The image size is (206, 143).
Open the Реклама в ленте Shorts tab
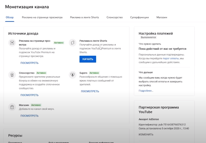pyautogui.click(x=84, y=17)
